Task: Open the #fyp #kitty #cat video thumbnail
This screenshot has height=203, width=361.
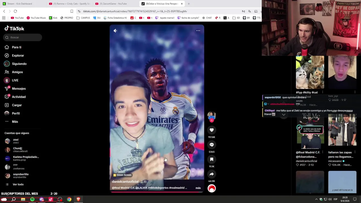Action: [x=310, y=72]
